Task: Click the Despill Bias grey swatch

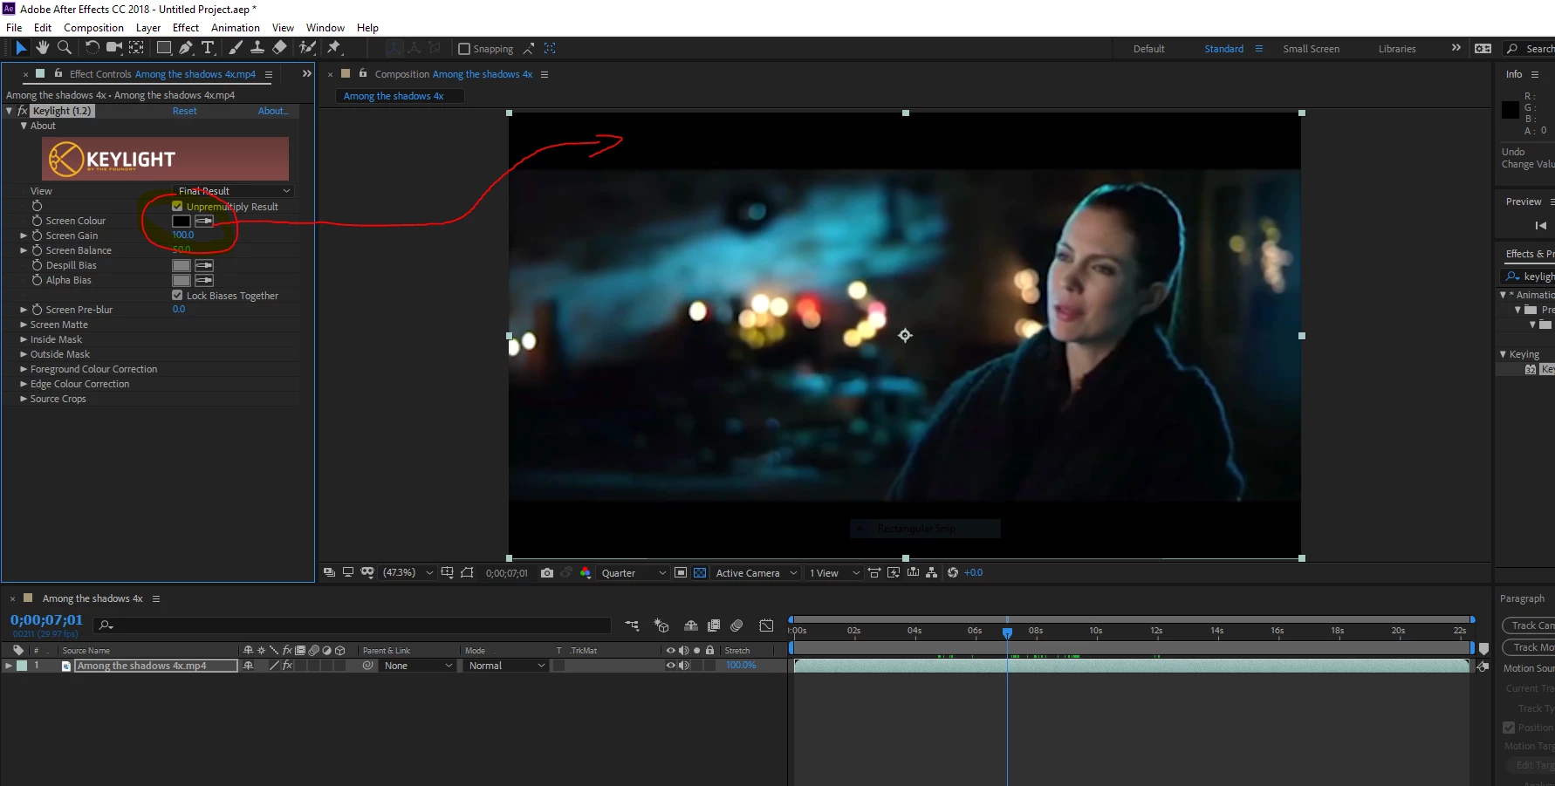Action: [182, 265]
